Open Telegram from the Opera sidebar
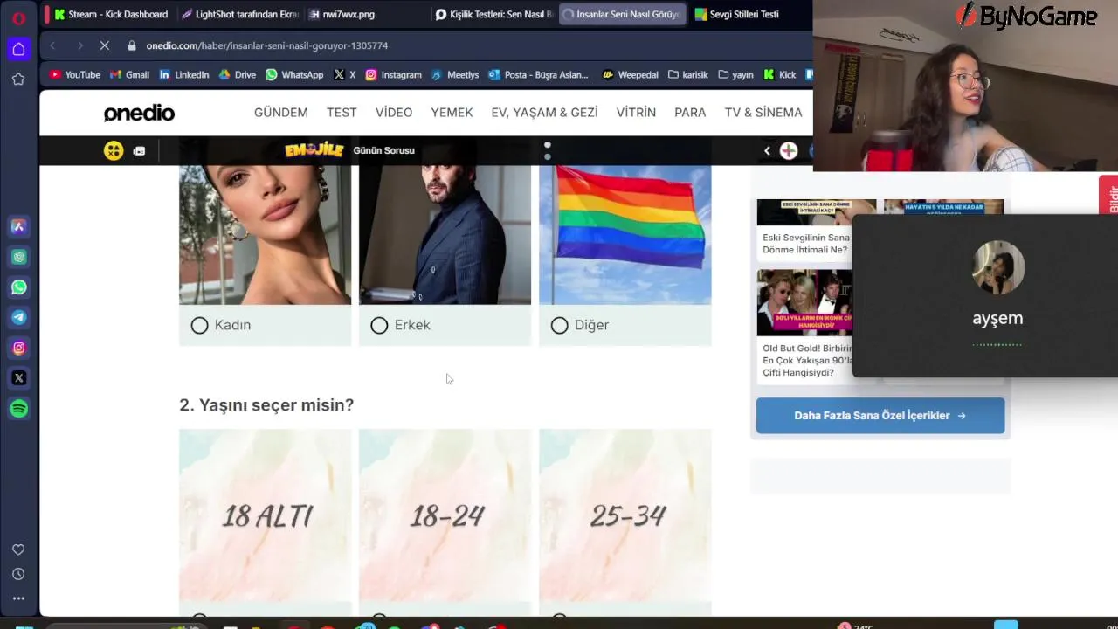 pyautogui.click(x=18, y=317)
